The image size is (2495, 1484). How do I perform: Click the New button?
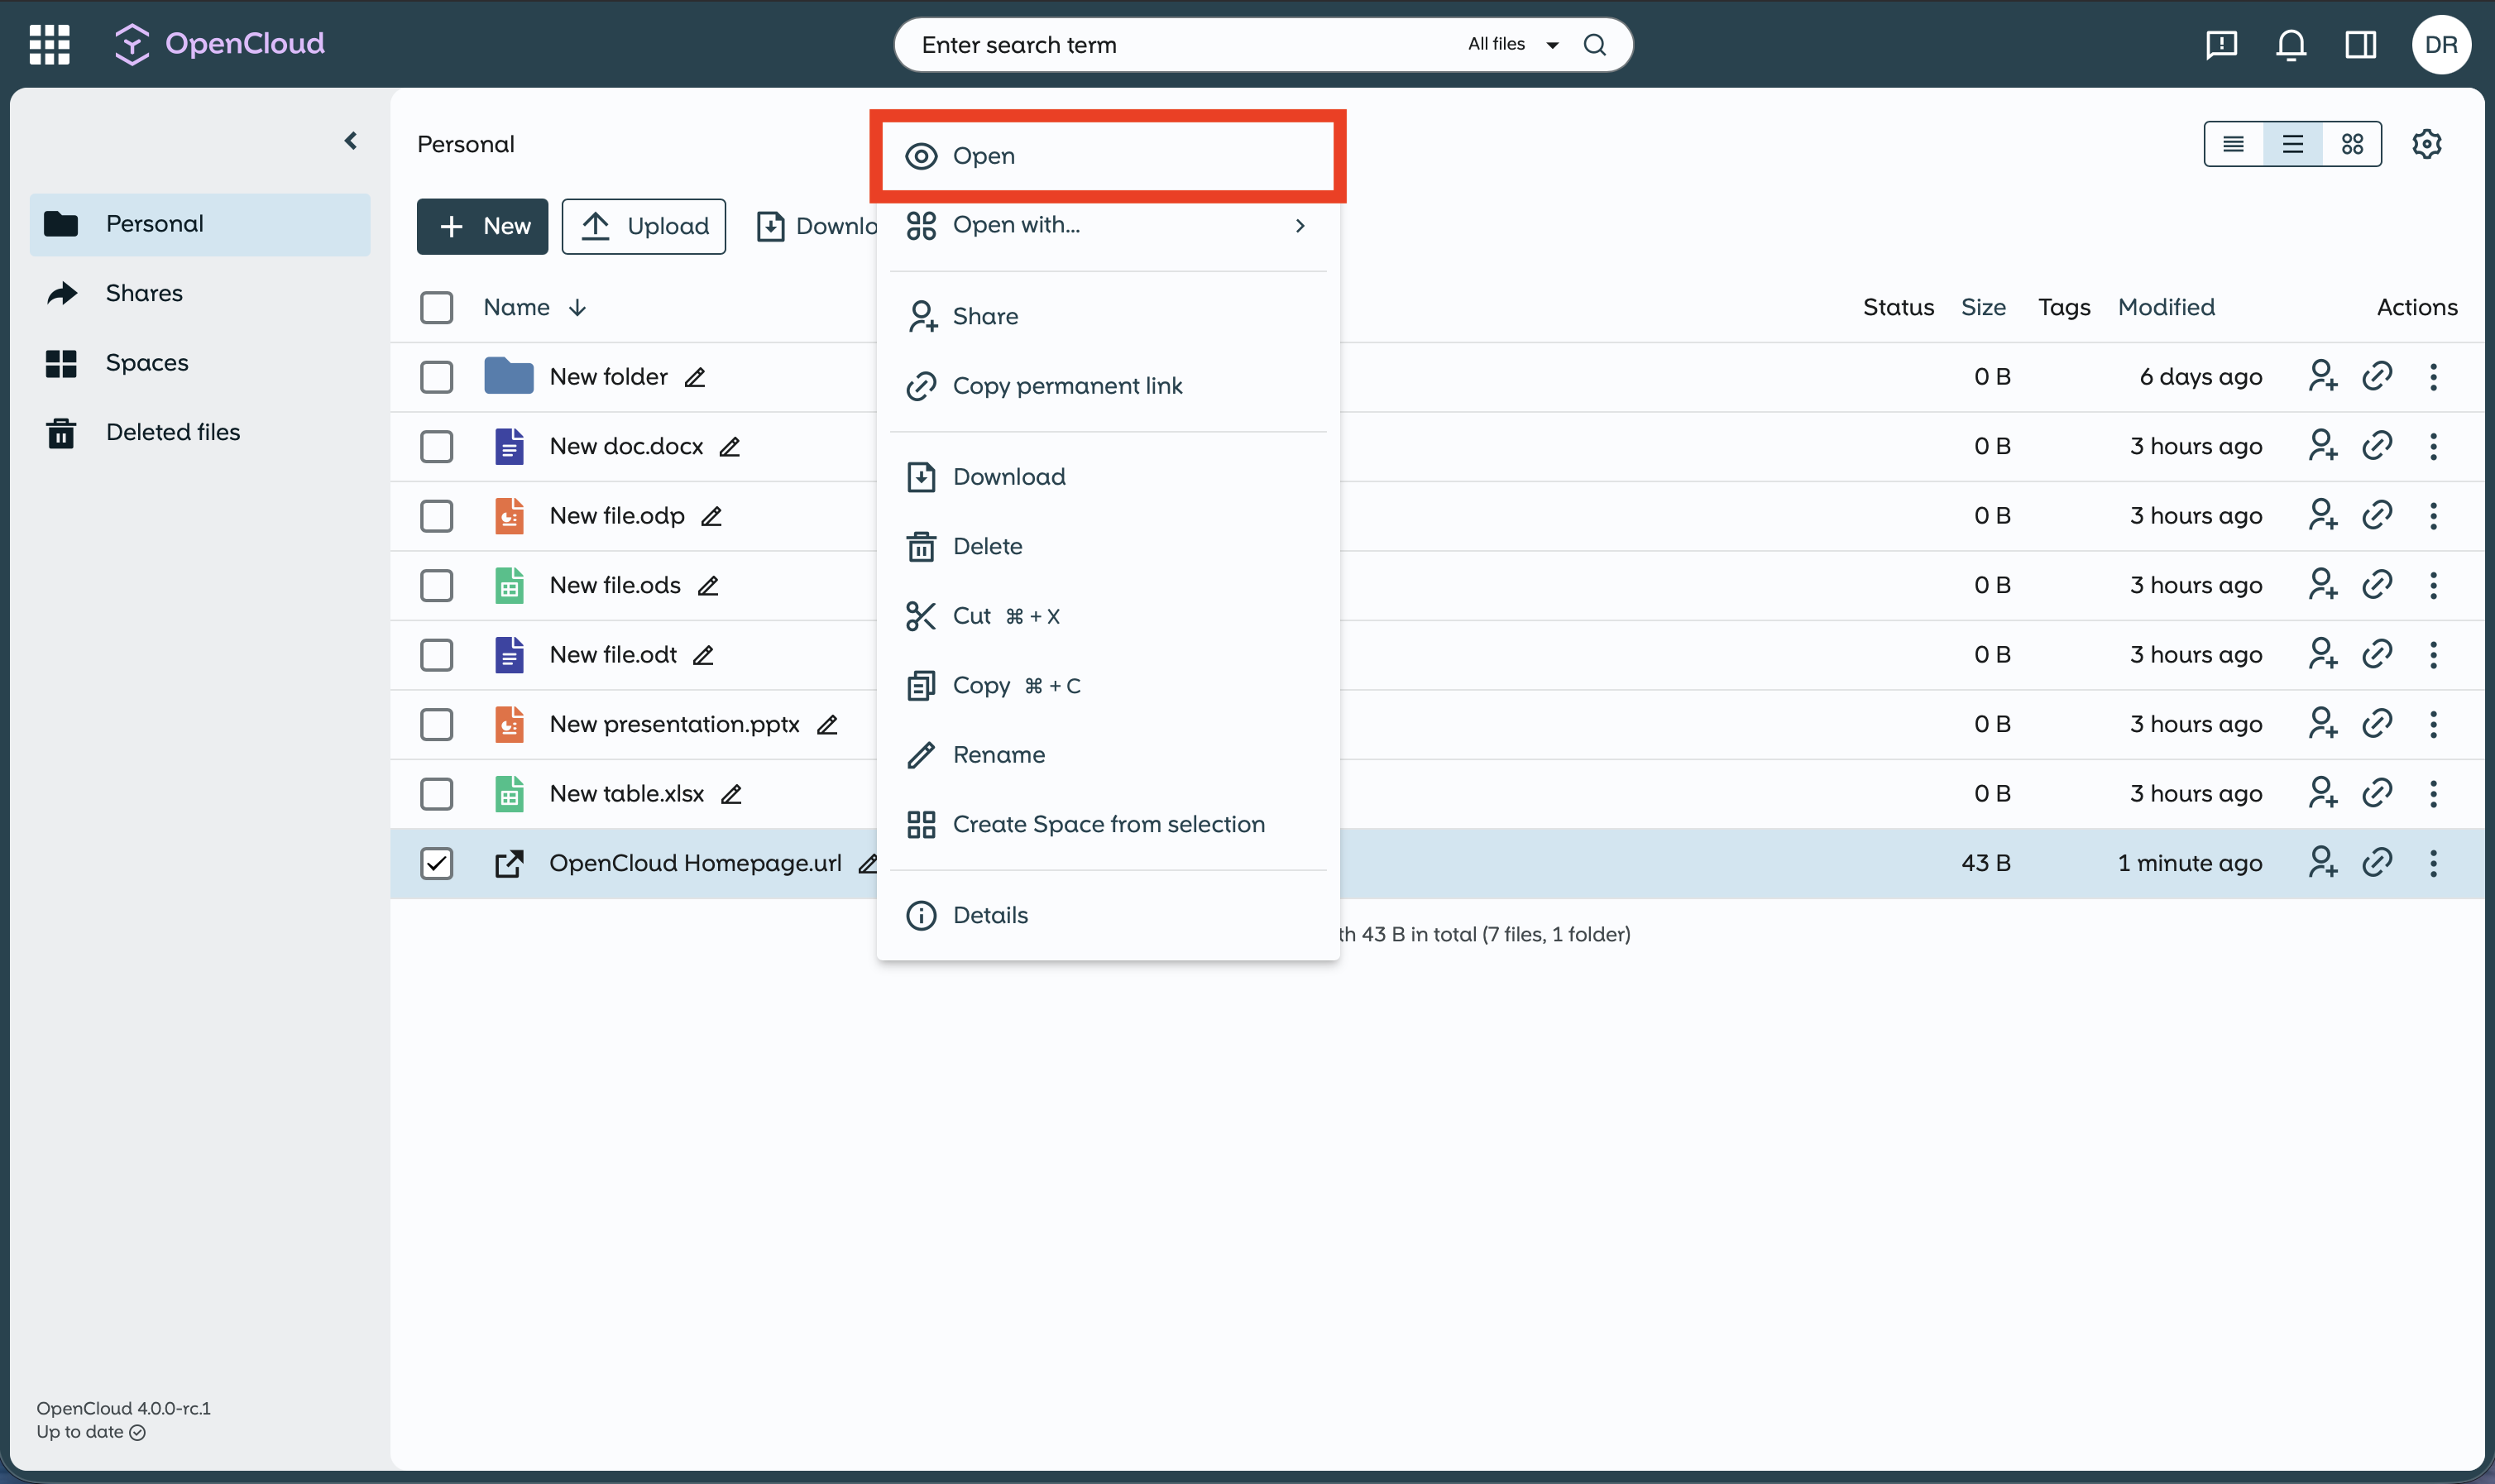tap(482, 226)
